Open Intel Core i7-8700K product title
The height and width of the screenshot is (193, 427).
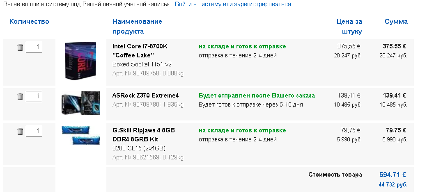[140, 51]
